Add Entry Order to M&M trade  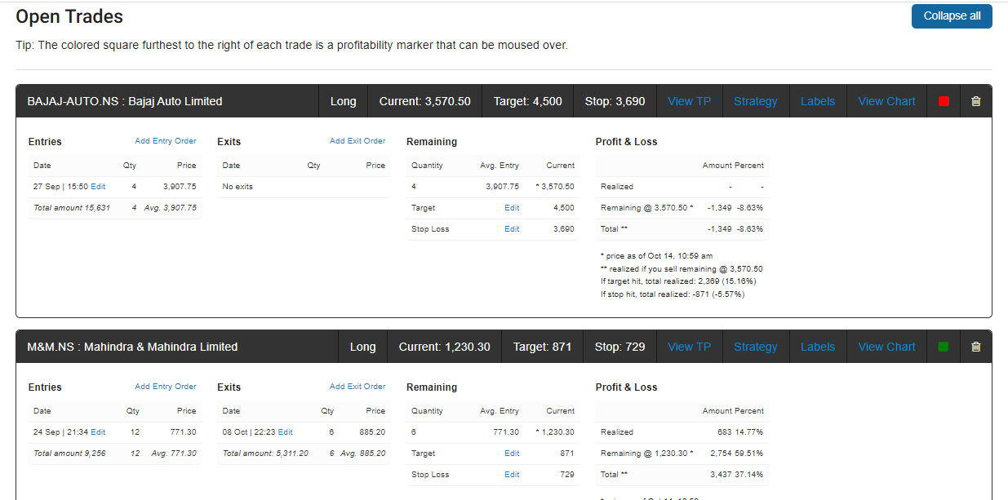166,387
